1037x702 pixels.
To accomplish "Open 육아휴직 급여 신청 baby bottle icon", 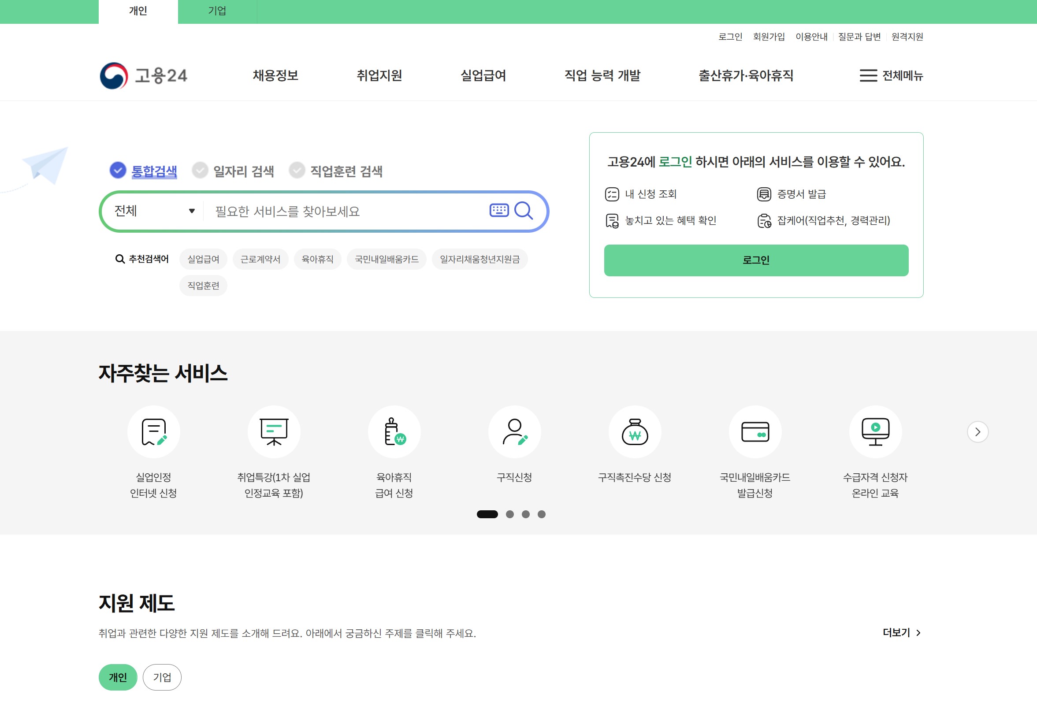I will click(x=394, y=431).
